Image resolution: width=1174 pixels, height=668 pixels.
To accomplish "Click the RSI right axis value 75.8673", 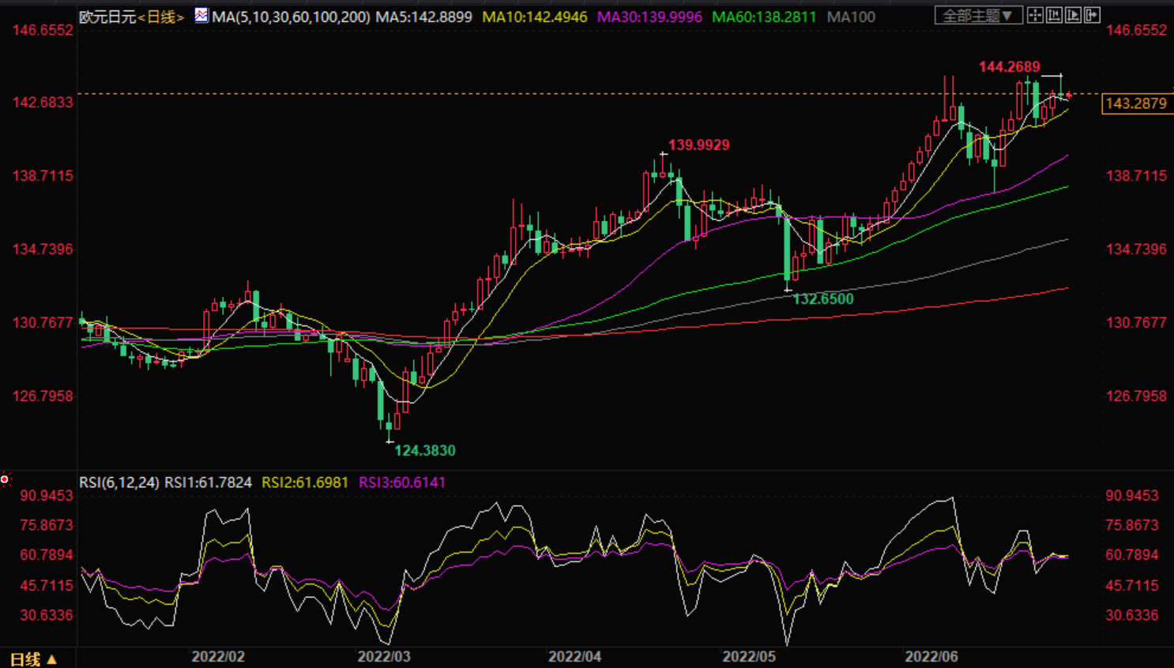I will point(1132,525).
